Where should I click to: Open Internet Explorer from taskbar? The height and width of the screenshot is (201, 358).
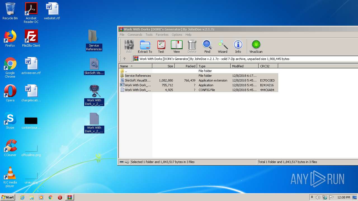(x=22, y=197)
